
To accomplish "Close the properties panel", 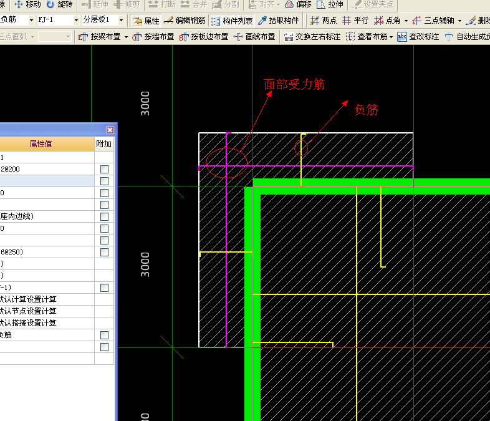I will tap(110, 130).
